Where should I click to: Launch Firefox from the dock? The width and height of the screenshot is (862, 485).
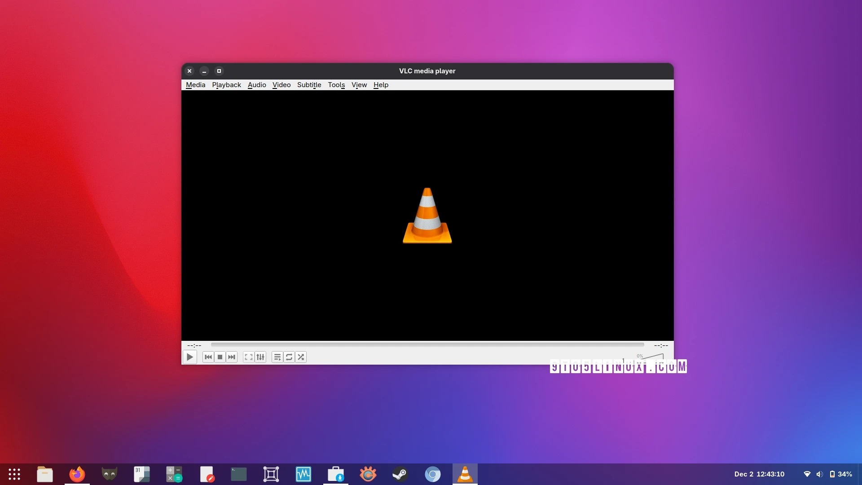(x=77, y=474)
